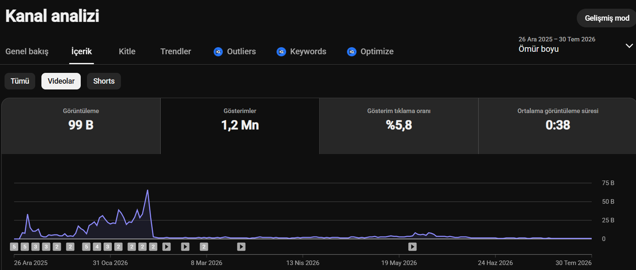The height and width of the screenshot is (270, 636).
Task: Select the Videolar filter chip
Action: (61, 81)
